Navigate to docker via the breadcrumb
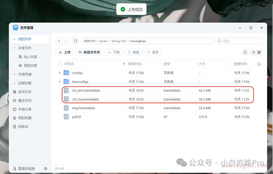The image size is (273, 174). (103, 41)
